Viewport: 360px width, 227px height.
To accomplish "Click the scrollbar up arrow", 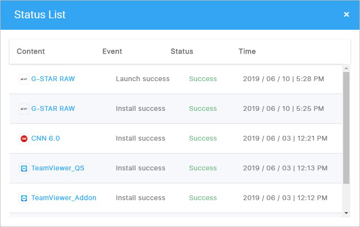I will point(346,68).
